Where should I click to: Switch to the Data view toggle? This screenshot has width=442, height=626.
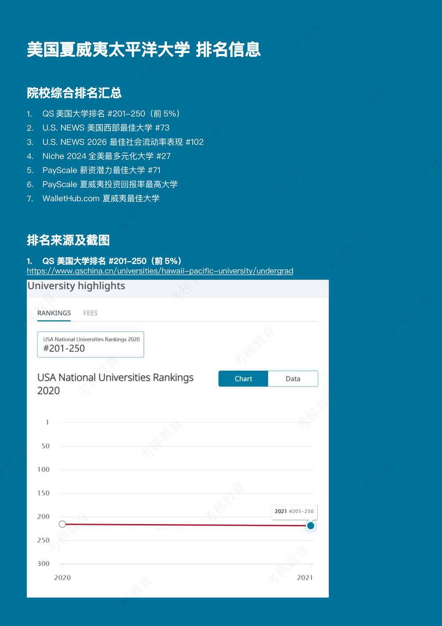point(293,379)
